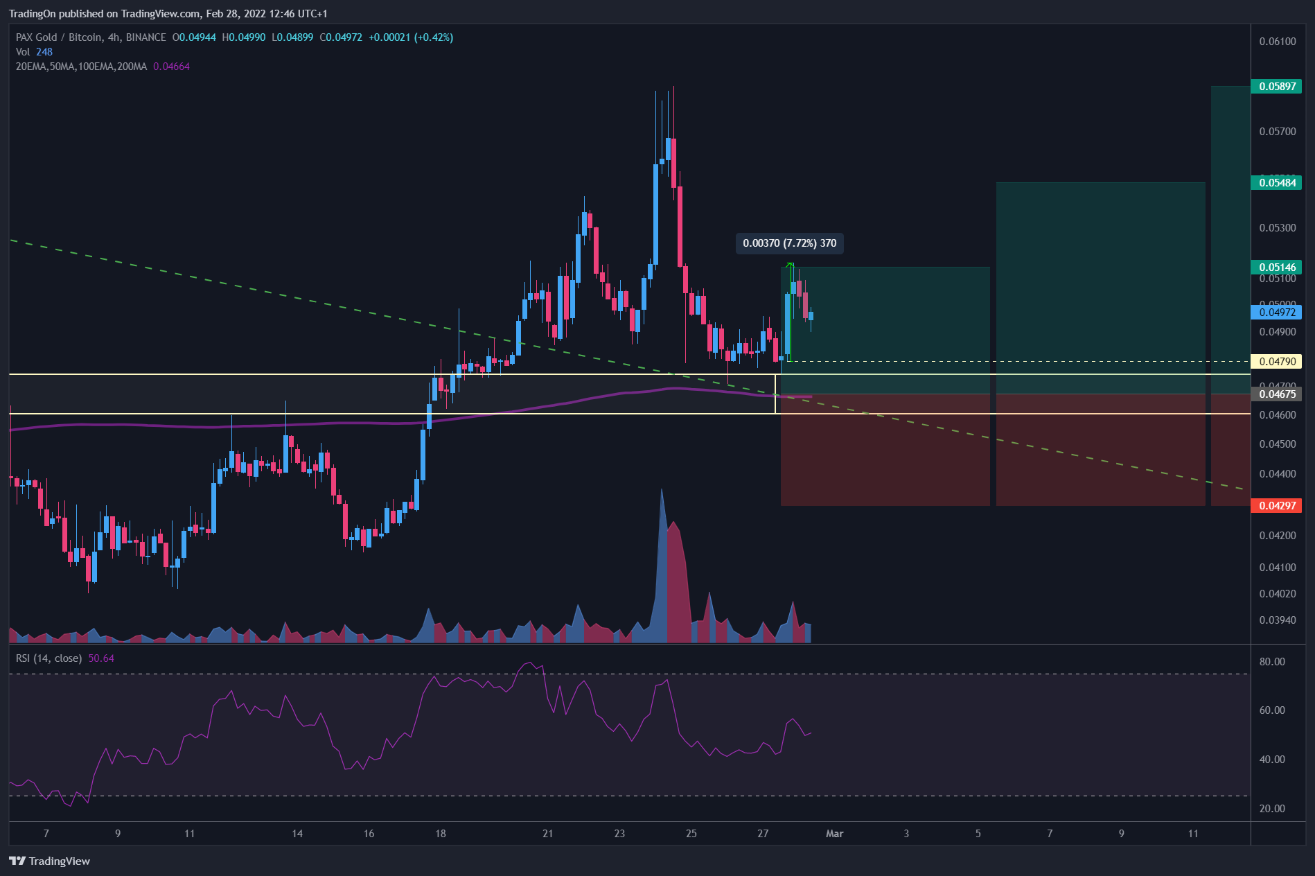Click the 0.06100 price axis label
The width and height of the screenshot is (1315, 876).
(1277, 42)
